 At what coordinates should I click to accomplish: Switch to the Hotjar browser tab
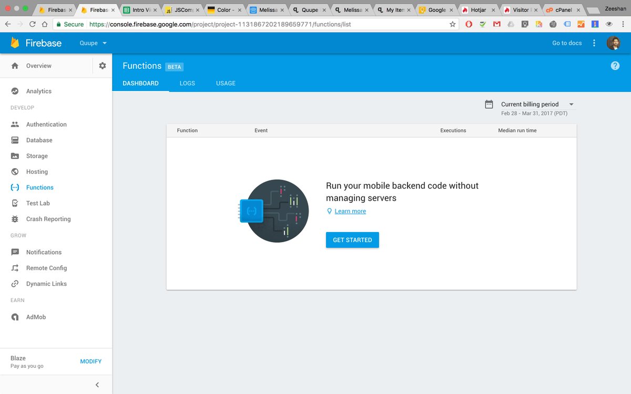479,9
